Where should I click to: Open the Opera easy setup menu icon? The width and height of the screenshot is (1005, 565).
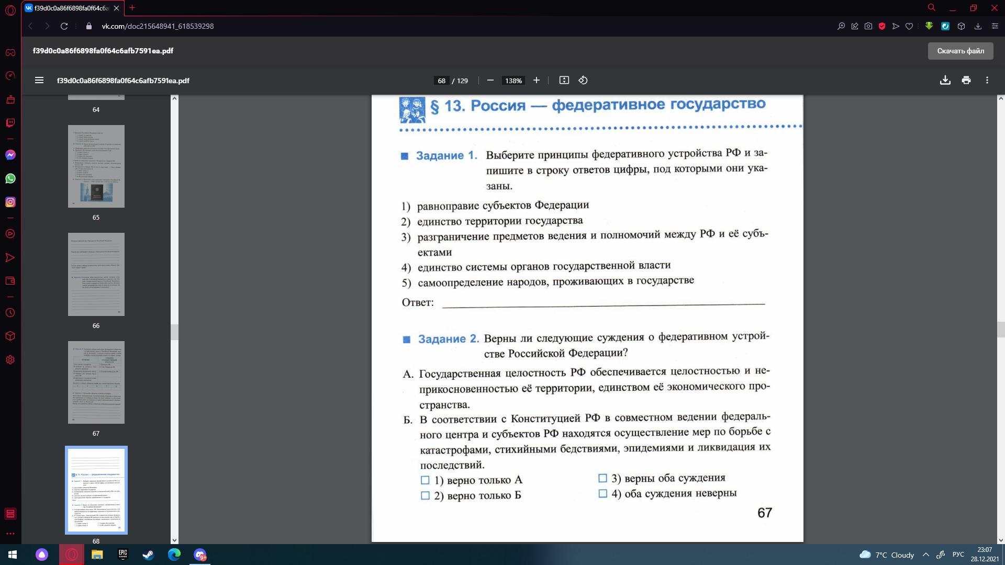click(995, 26)
